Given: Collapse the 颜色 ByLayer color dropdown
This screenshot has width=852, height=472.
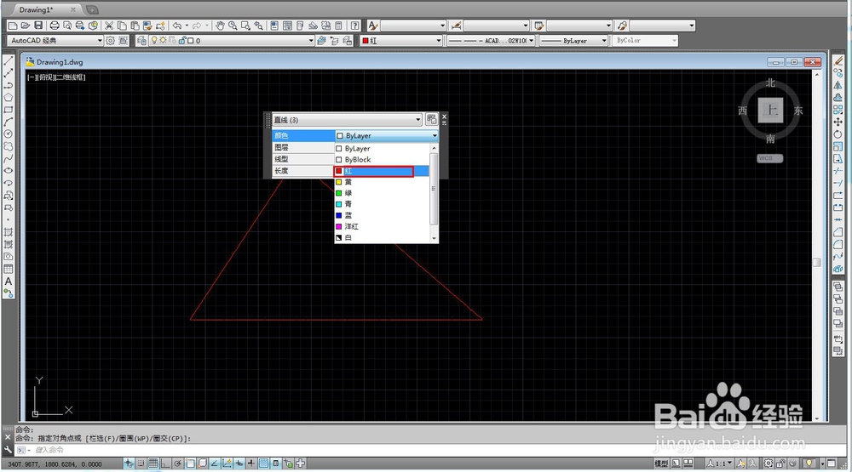Looking at the screenshot, I should (435, 135).
